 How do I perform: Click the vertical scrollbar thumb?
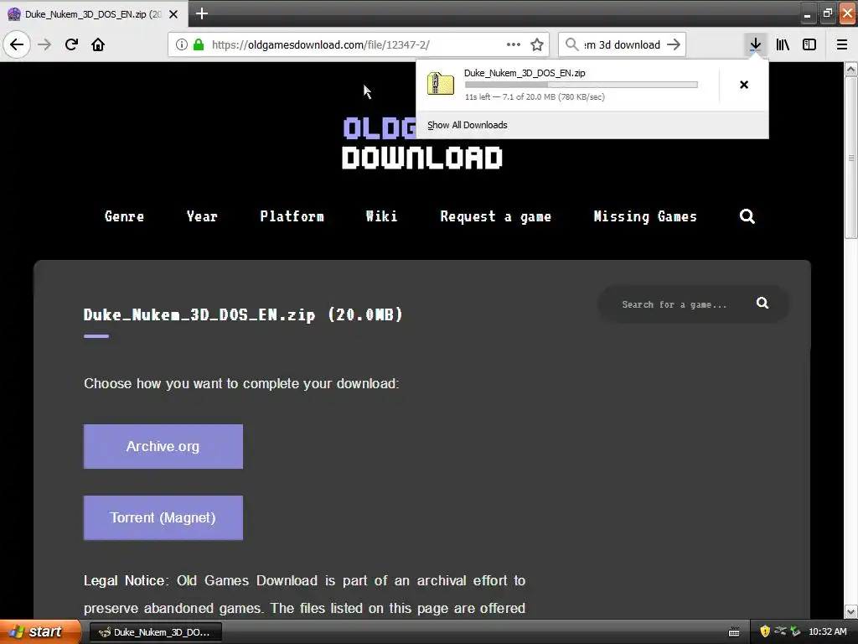pos(850,157)
